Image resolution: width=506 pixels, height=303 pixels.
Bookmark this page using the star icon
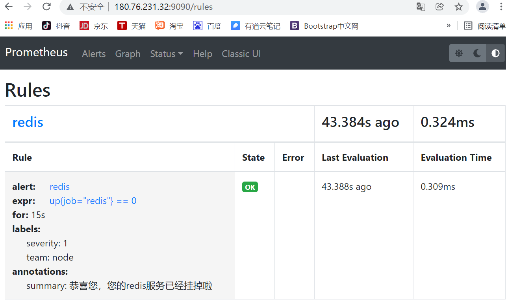[459, 7]
